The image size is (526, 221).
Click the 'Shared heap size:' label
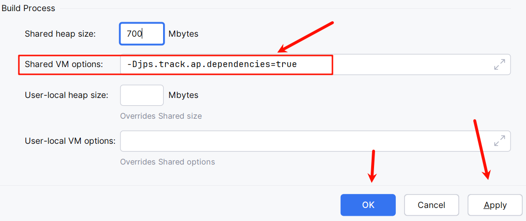60,34
